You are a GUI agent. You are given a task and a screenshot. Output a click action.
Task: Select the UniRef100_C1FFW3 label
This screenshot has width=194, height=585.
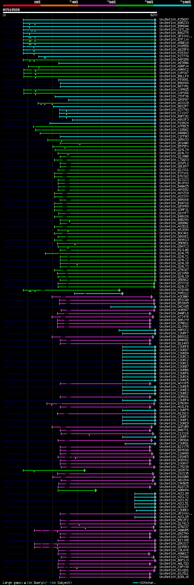pyautogui.click(x=174, y=136)
